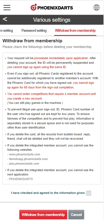
Task: Click the bold Withdraw from membership heading
Action: 32,41
